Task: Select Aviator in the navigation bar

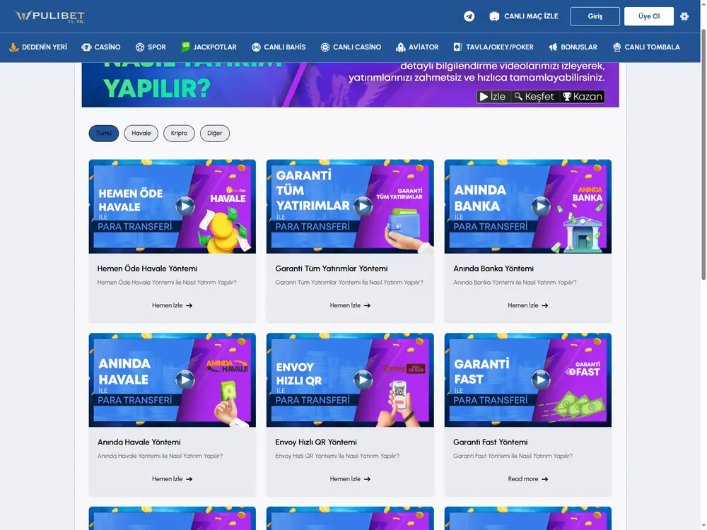Action: click(417, 47)
